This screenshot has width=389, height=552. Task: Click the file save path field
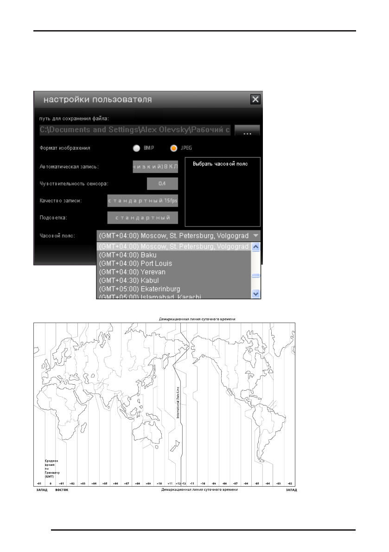[x=135, y=130]
